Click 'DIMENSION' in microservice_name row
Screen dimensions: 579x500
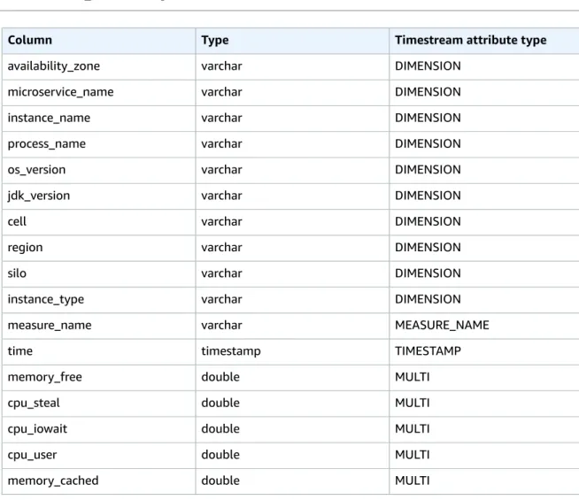tap(428, 92)
